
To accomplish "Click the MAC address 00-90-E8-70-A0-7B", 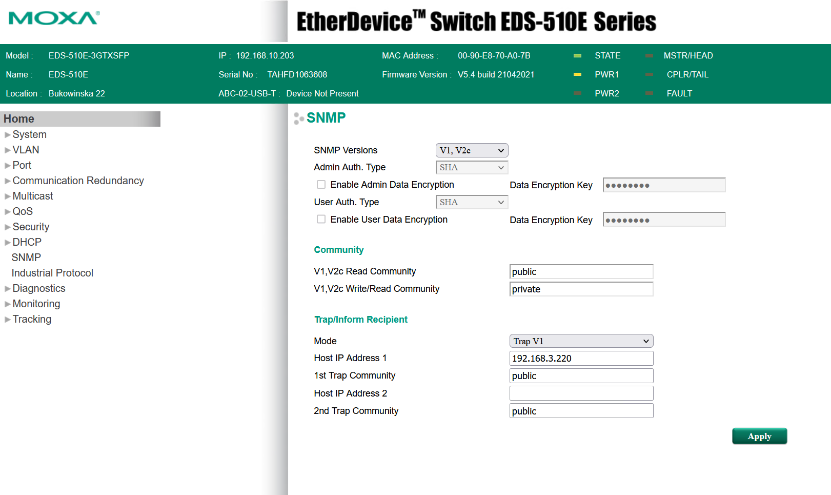I will (x=494, y=55).
